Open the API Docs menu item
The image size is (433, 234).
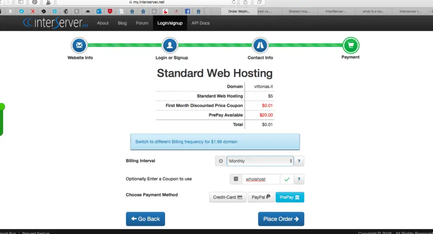pos(200,23)
